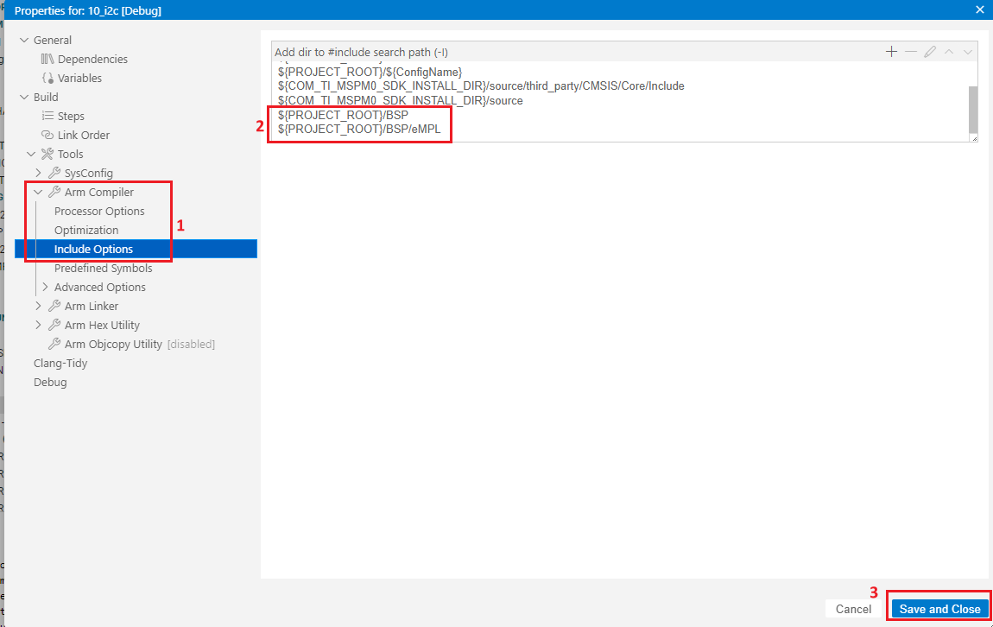Viewport: 993px width, 627px height.
Task: Expand the SysConfig tree node
Action: coord(38,173)
